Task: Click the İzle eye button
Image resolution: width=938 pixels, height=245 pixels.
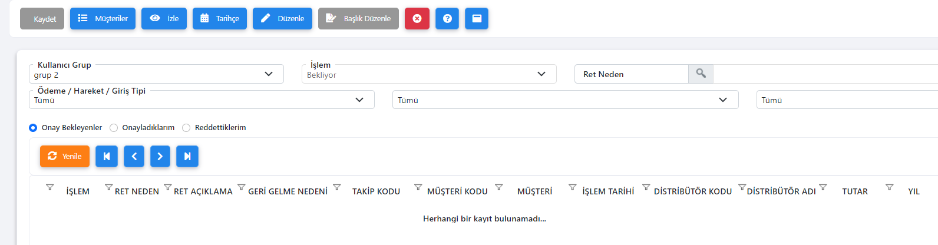Action: tap(164, 19)
